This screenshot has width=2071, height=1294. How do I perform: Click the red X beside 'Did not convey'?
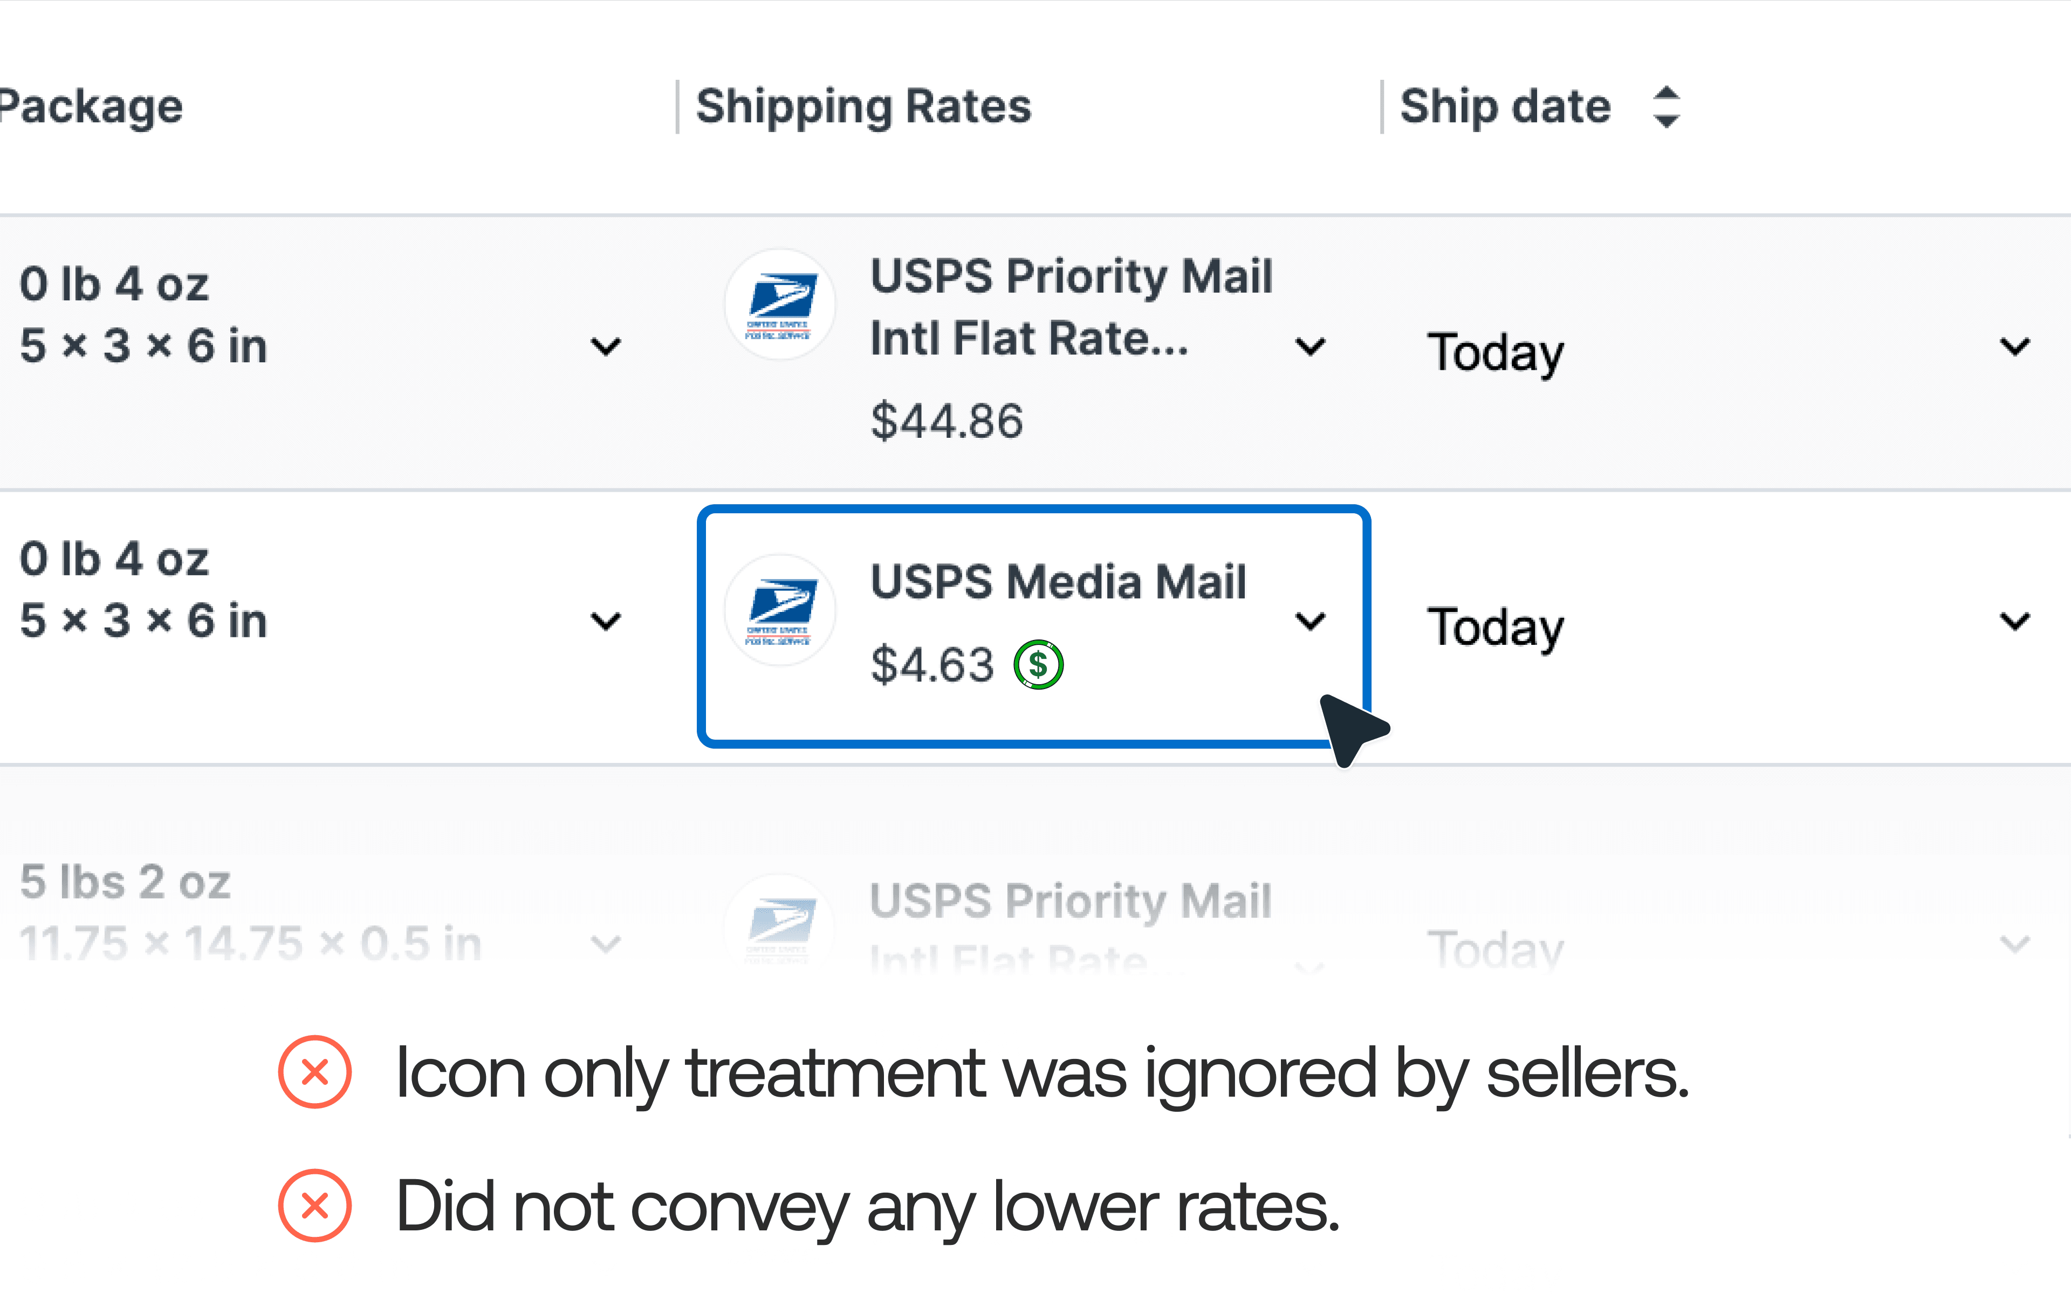(x=315, y=1206)
